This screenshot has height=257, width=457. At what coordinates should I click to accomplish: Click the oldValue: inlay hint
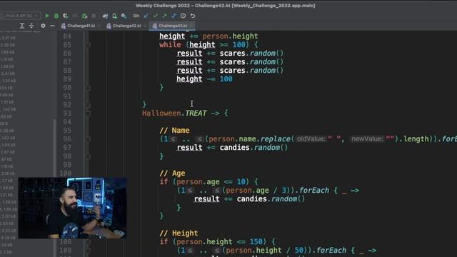pos(311,139)
